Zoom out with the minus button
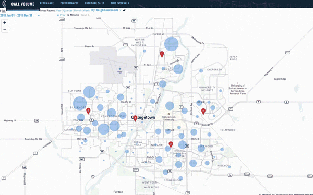Screen dimensions: 313x195 pyautogui.click(x=5, y=29)
